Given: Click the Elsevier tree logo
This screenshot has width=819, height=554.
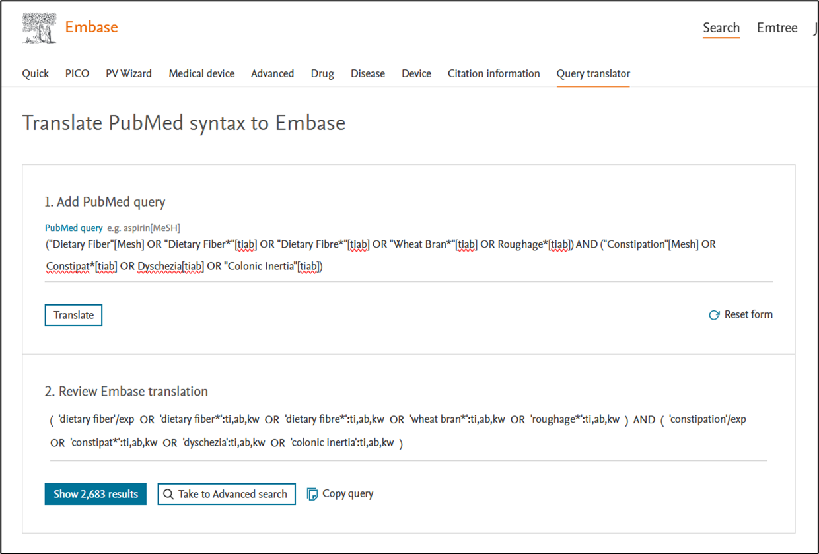Looking at the screenshot, I should (x=39, y=28).
